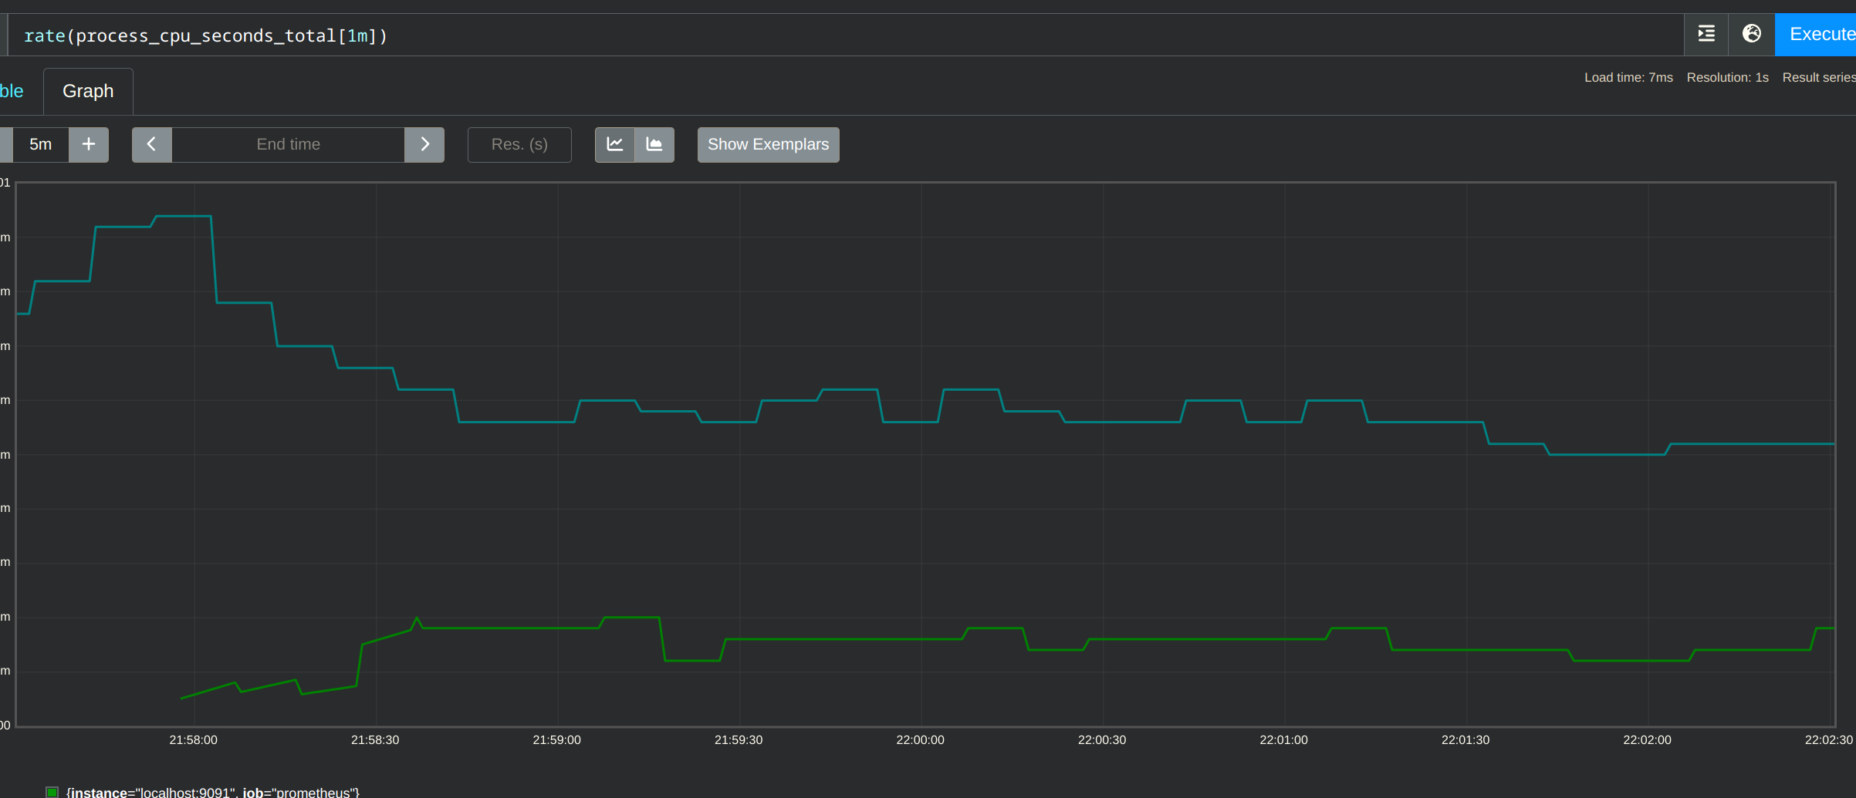Open the metrics explorer globe icon
Viewport: 1856px width, 798px height.
[x=1751, y=34]
